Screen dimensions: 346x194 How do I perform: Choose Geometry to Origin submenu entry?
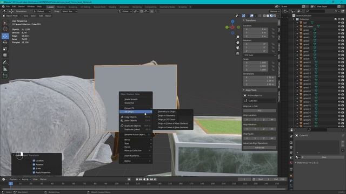pyautogui.click(x=167, y=112)
